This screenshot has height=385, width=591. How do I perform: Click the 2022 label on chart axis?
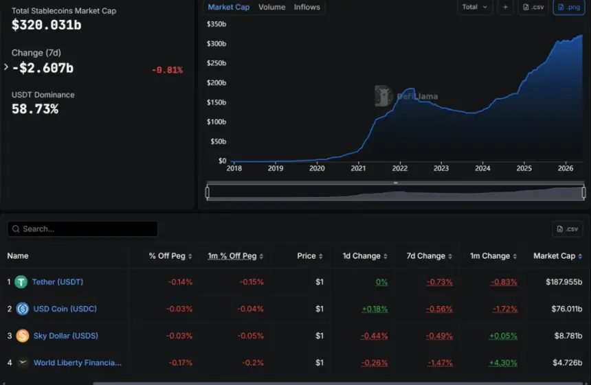click(399, 168)
